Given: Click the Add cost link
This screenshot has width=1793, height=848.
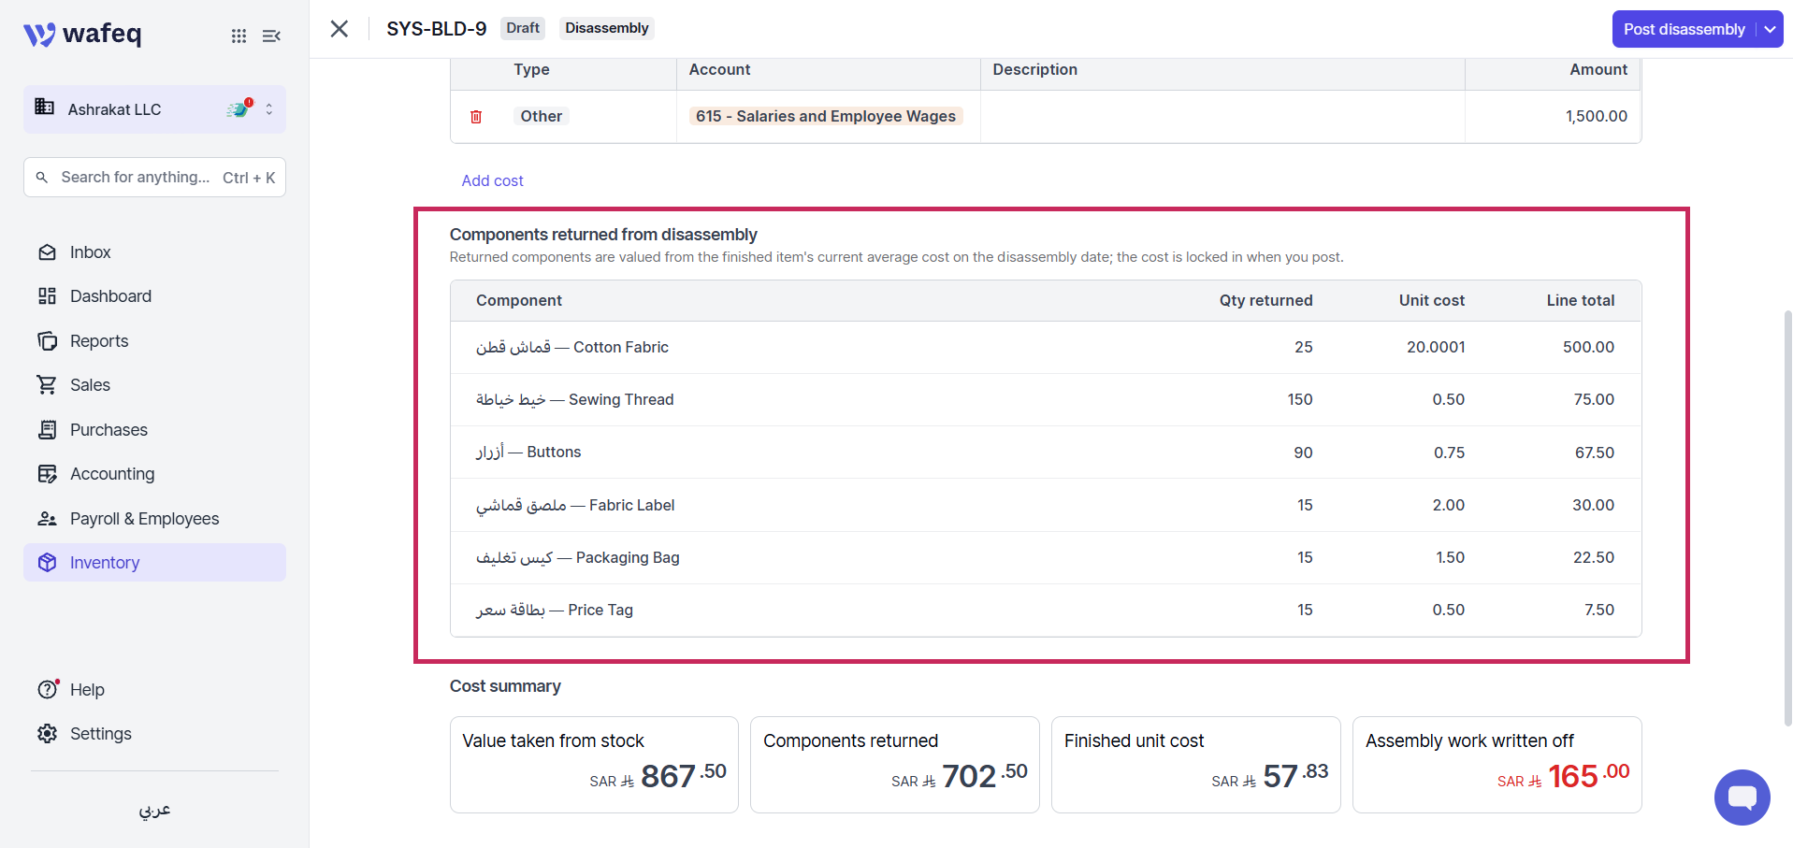Looking at the screenshot, I should click(x=492, y=180).
